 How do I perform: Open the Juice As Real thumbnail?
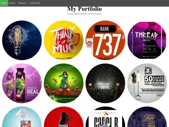22,83
